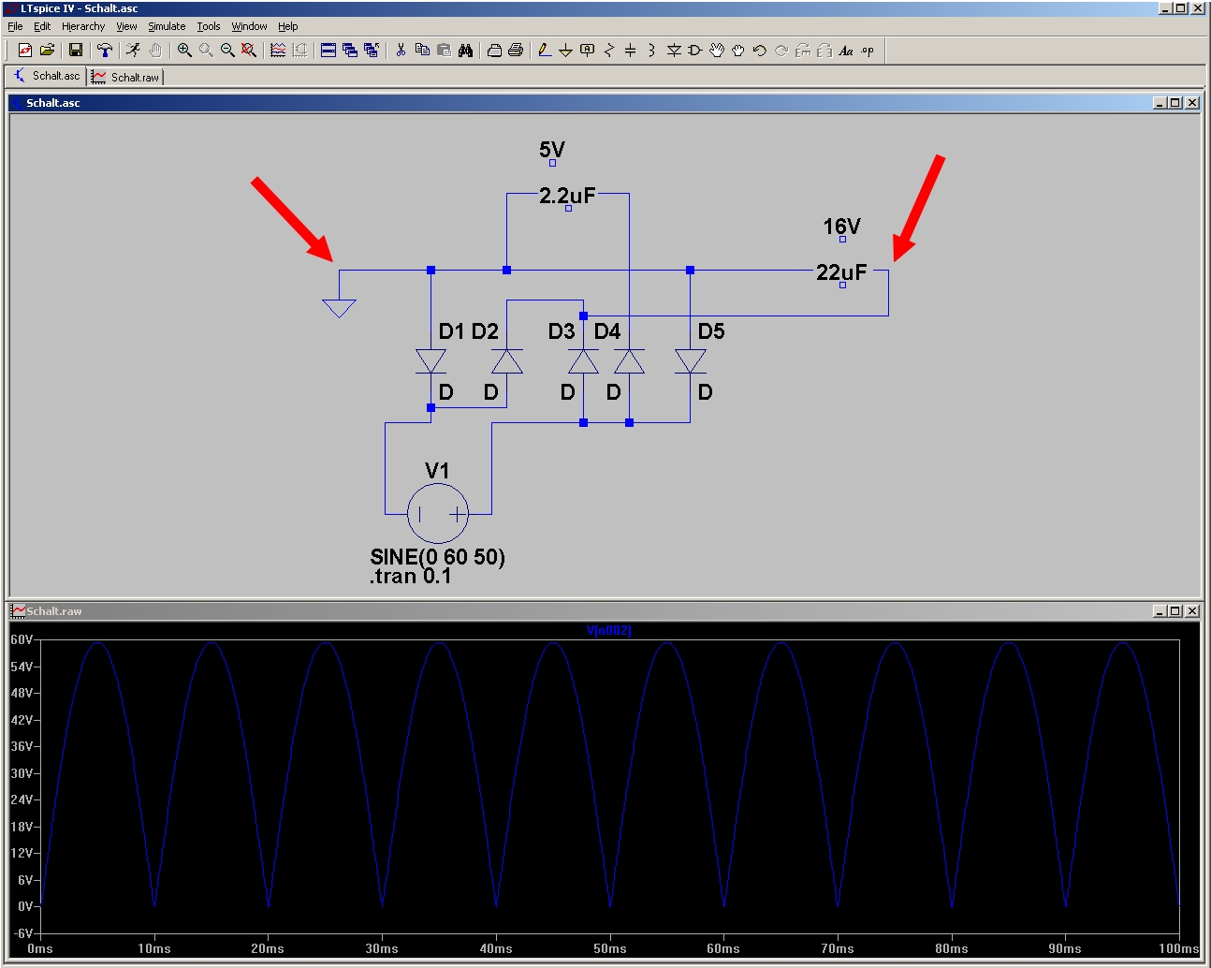The height and width of the screenshot is (968, 1211).
Task: Select the Cut scissors tool
Action: click(x=401, y=51)
